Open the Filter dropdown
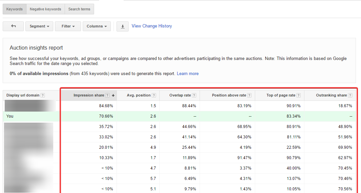The image size is (361, 193). pyautogui.click(x=68, y=26)
